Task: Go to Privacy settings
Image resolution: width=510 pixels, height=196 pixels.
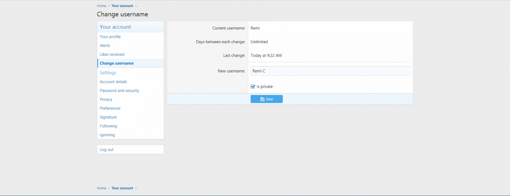Action: tap(106, 100)
